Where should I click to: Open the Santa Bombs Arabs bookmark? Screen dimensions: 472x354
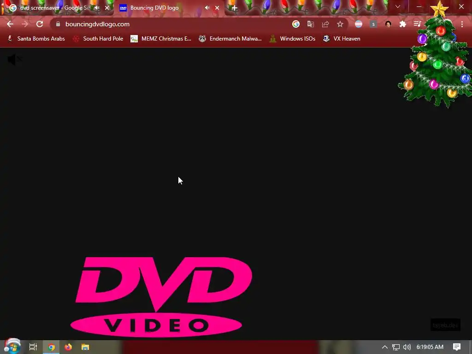click(36, 39)
